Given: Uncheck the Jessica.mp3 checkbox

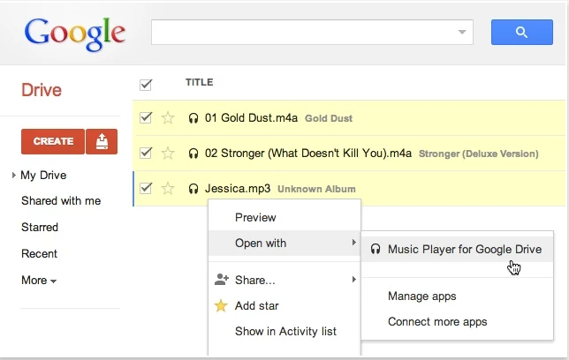Looking at the screenshot, I should 146,188.
